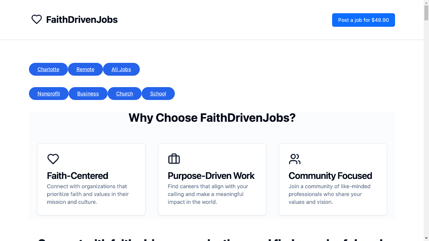Pick the School category filter
The height and width of the screenshot is (241, 429).
pos(158,94)
